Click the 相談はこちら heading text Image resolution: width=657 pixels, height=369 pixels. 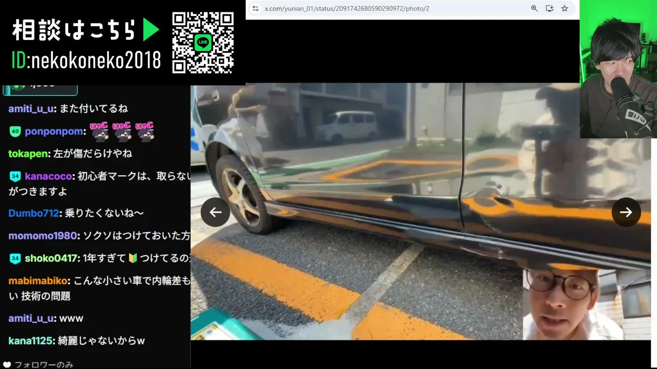point(74,31)
